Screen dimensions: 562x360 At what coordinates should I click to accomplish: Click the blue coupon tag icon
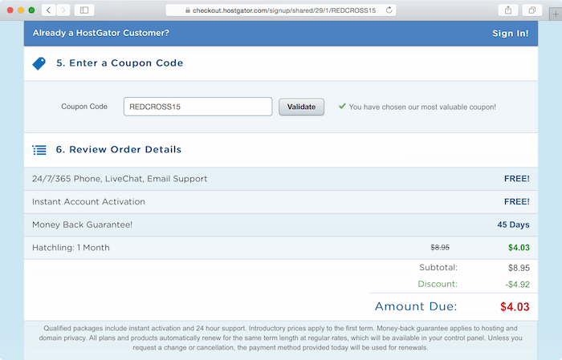(39, 63)
